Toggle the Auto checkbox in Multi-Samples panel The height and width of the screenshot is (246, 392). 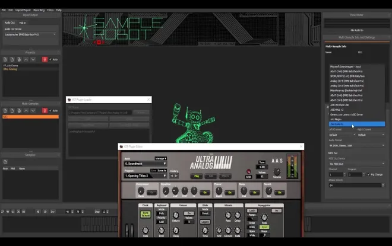pyautogui.click(x=50, y=110)
